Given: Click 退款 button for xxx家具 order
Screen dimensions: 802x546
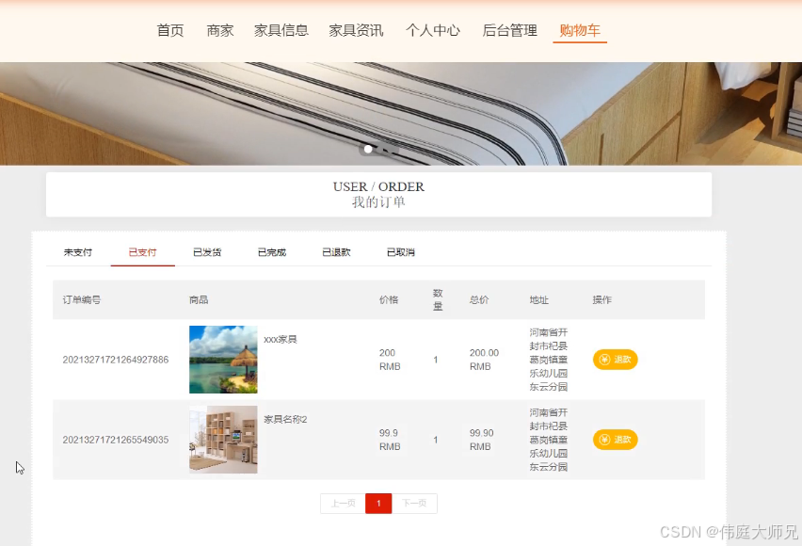Looking at the screenshot, I should (616, 360).
